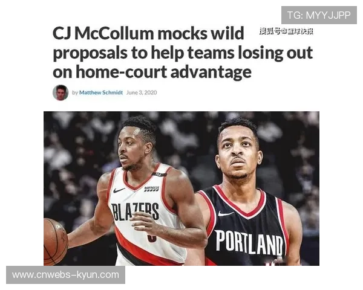The width and height of the screenshot is (363, 290).
Task: Click the basketball in the player's hand
Action: click(56, 242)
